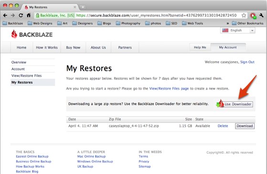Viewport: 267px width, 174px height.
Task: Open the Sitemap footer link
Action: pyautogui.click(x=145, y=166)
